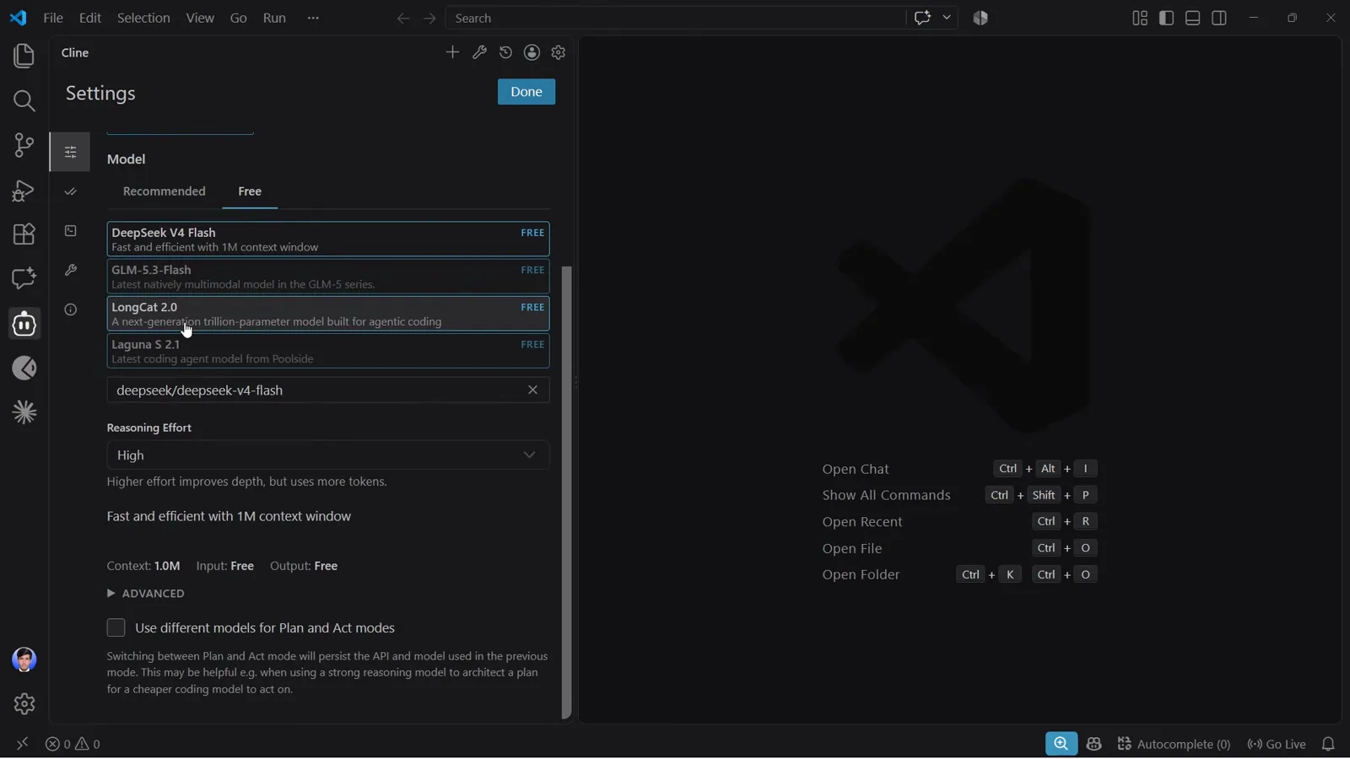Select the Laguna S 2.1 model
The image size is (1350, 759).
click(x=328, y=352)
